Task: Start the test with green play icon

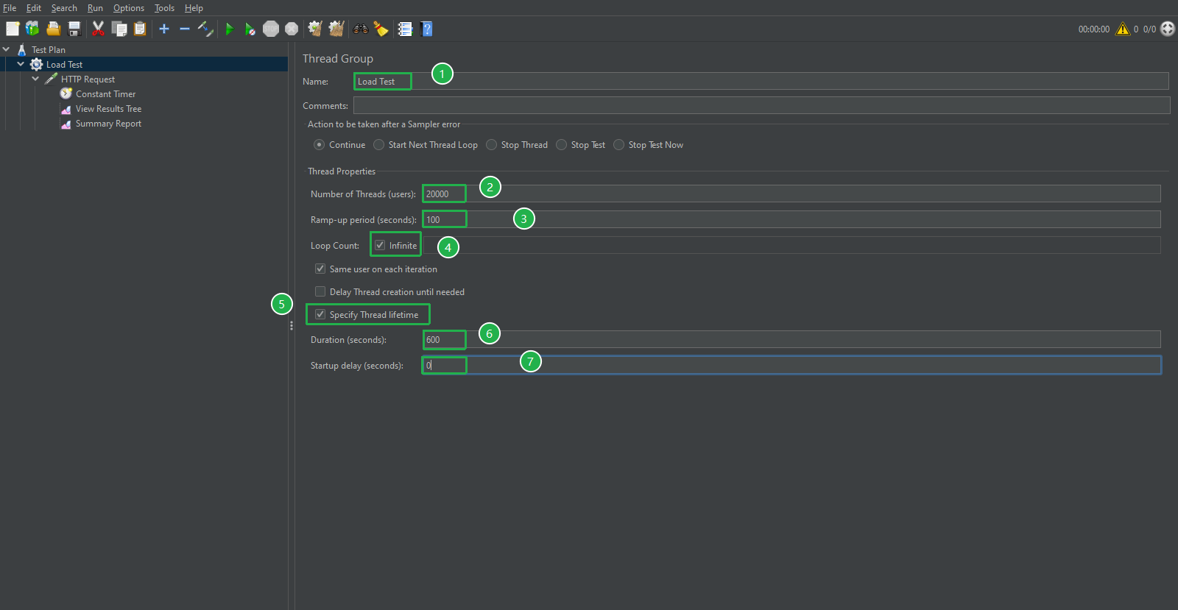Action: 230,29
